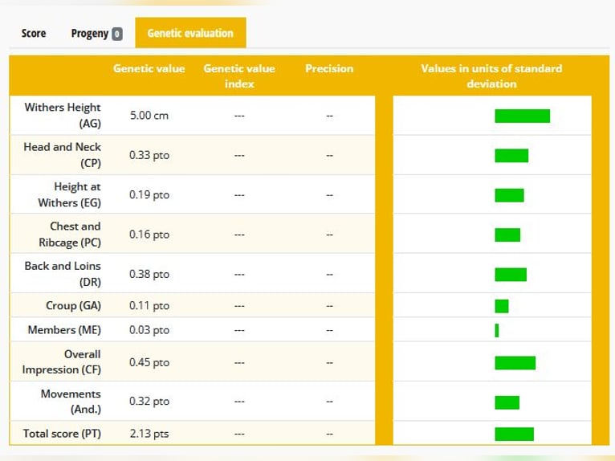Select the Croup (GA) row label

(x=73, y=306)
